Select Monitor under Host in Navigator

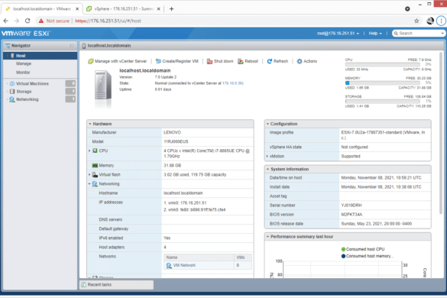coord(23,73)
